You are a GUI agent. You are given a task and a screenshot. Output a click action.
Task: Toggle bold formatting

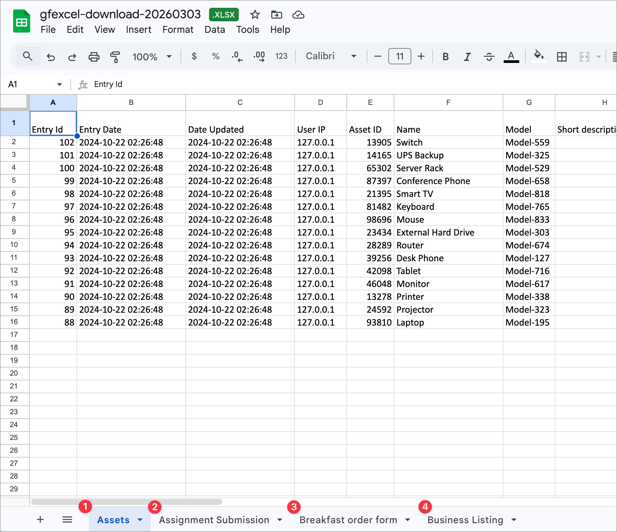click(x=445, y=57)
